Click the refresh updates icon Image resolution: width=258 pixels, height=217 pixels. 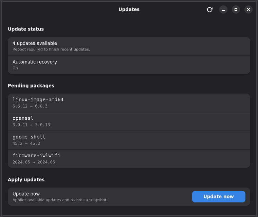pyautogui.click(x=210, y=9)
